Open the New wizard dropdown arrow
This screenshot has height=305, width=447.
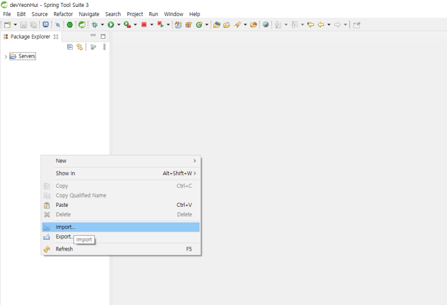[x=16, y=25]
